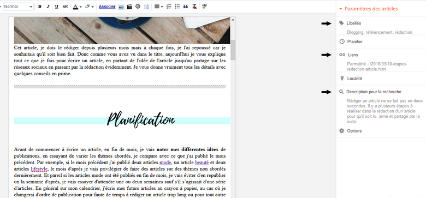Click the wooden table header image
This screenshot has height=198, width=426.
click(122, 31)
